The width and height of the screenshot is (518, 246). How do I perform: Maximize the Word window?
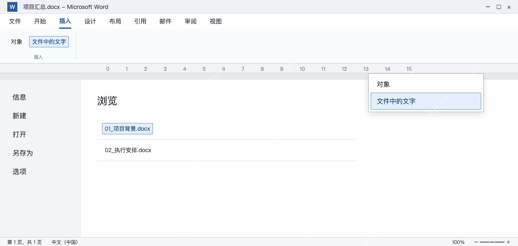pos(499,7)
